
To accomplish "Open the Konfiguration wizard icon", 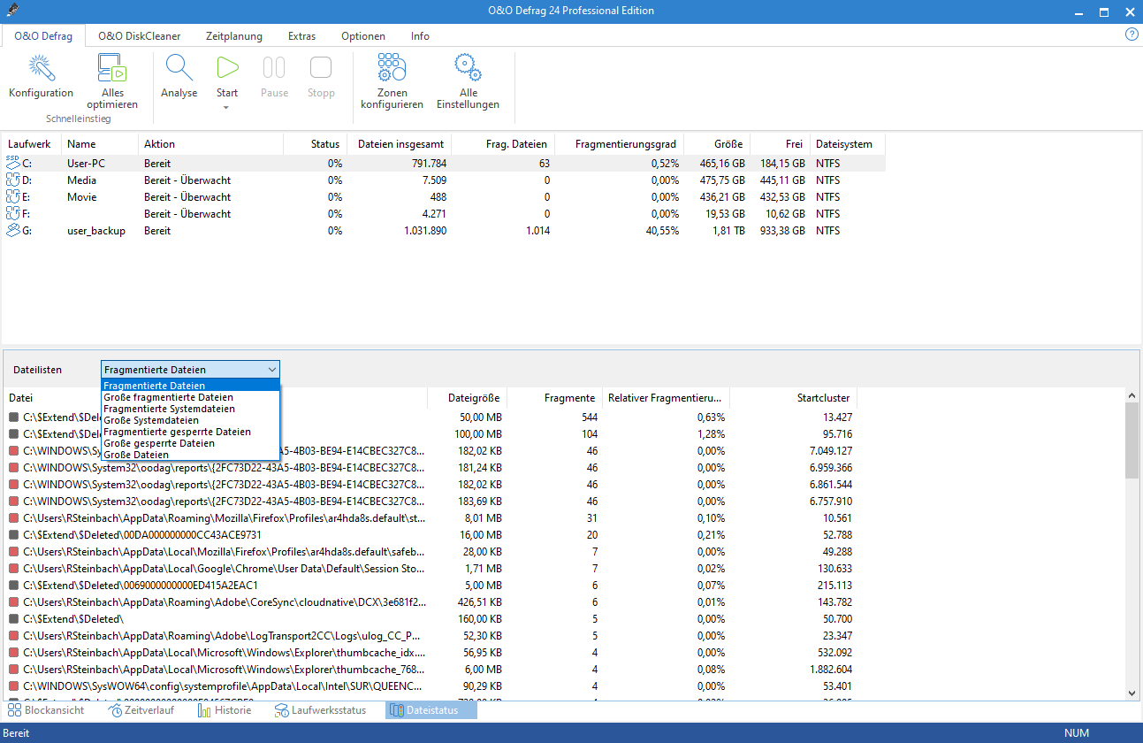I will [41, 69].
